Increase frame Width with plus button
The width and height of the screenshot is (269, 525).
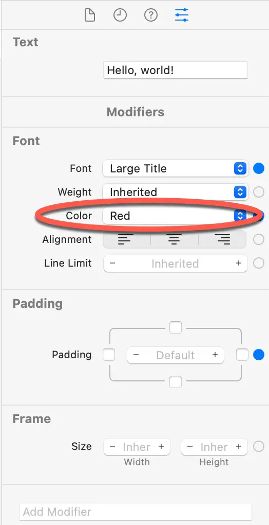click(161, 447)
